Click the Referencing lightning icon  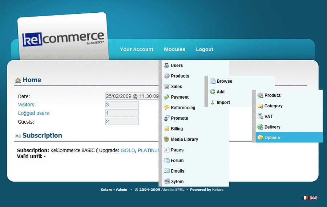point(167,107)
